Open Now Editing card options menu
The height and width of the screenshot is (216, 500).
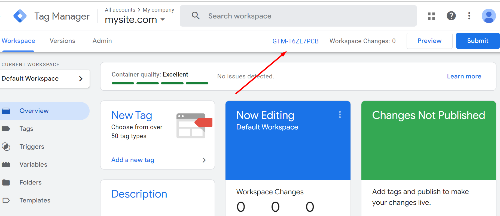pos(340,115)
